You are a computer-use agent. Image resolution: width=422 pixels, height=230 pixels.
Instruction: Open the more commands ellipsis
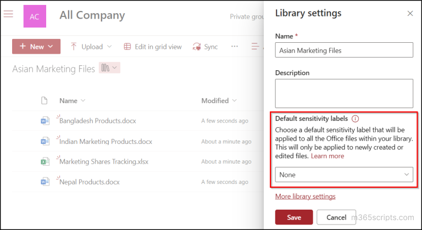coord(235,46)
